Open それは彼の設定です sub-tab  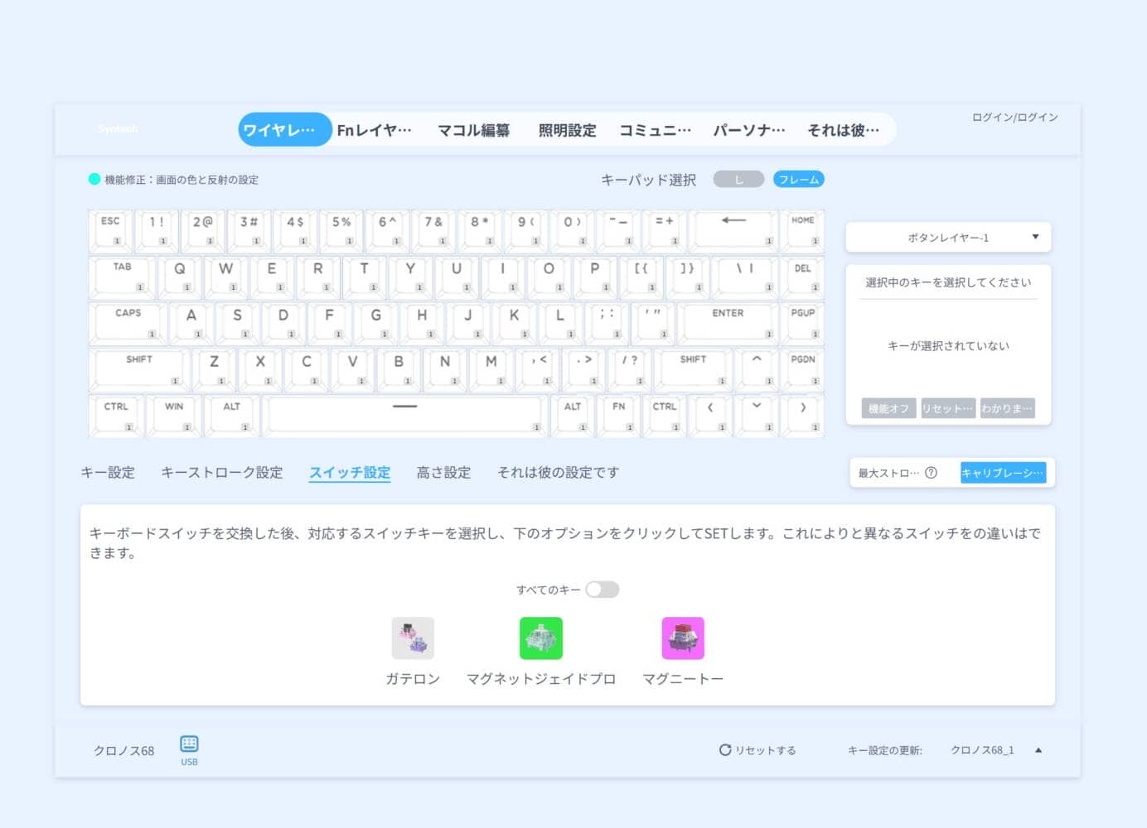[558, 472]
